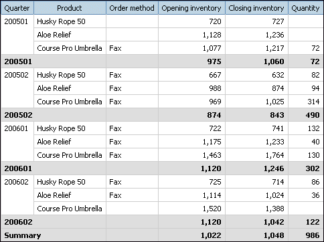This screenshot has height=242, width=324.
Task: Click the Opening inventory column header
Action: (191, 8)
